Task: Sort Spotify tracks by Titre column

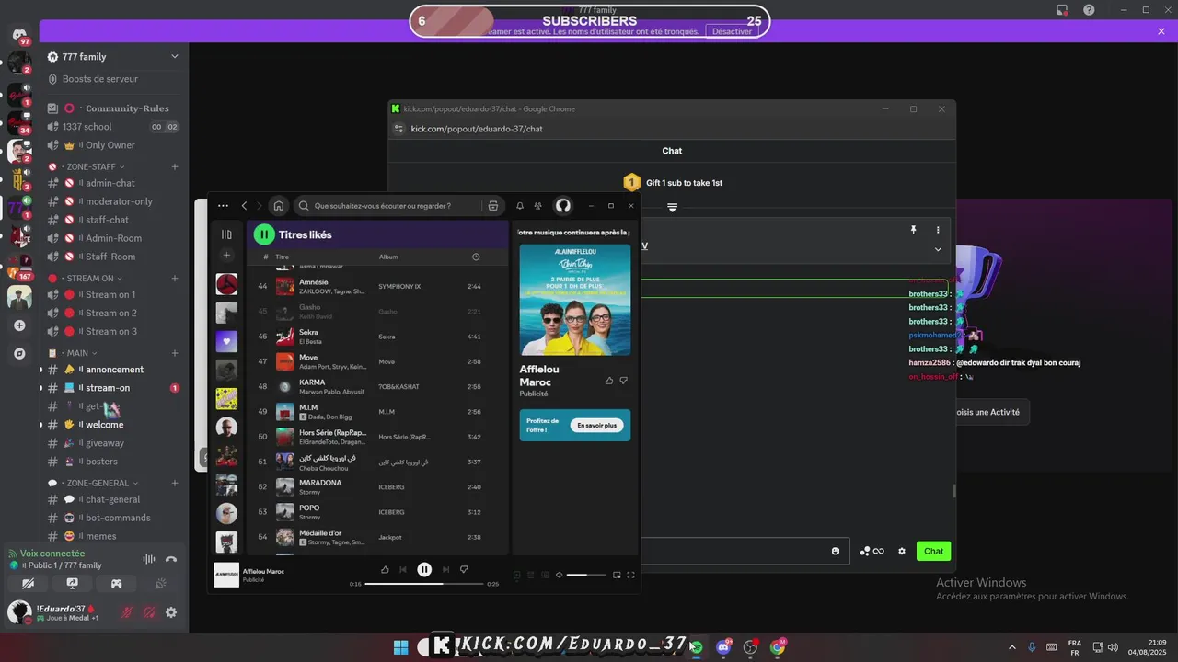Action: [x=283, y=257]
